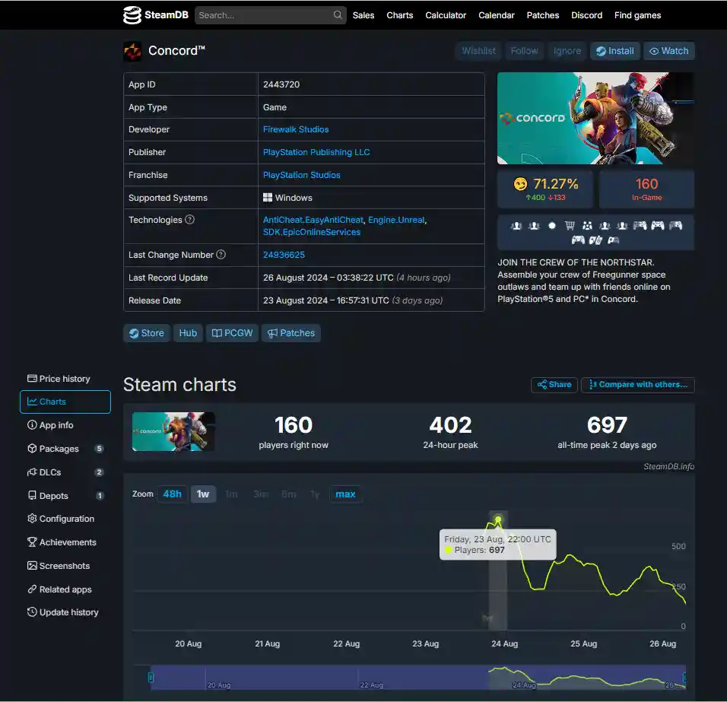Click the Patches button below the info table

pos(291,333)
